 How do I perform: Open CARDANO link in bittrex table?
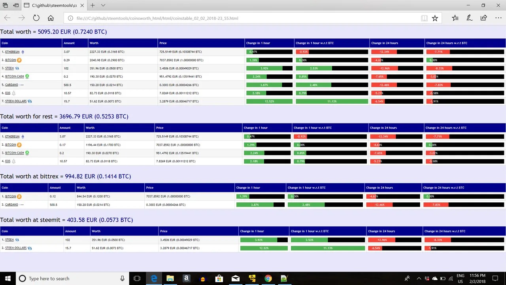point(12,205)
